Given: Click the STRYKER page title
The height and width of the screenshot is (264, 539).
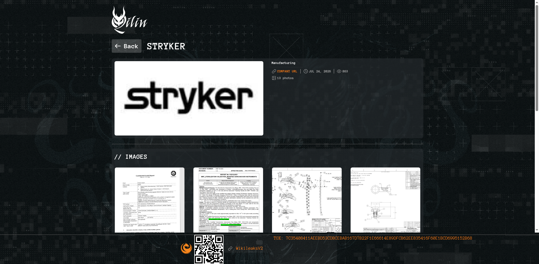Looking at the screenshot, I should click(x=166, y=46).
